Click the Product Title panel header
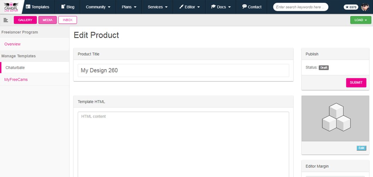 tap(183, 54)
